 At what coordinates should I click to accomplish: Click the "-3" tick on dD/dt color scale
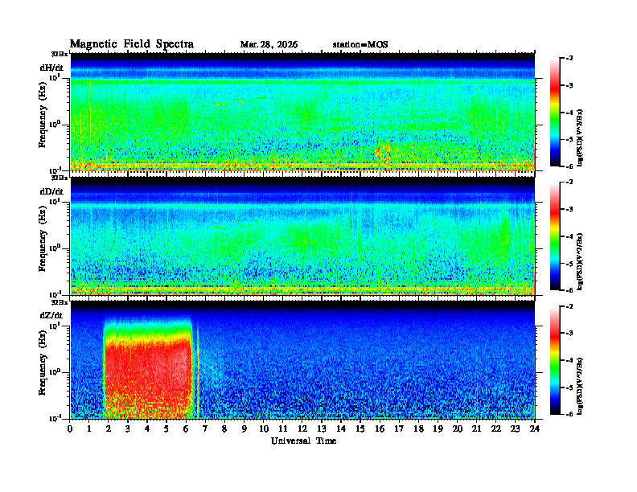[x=569, y=210]
